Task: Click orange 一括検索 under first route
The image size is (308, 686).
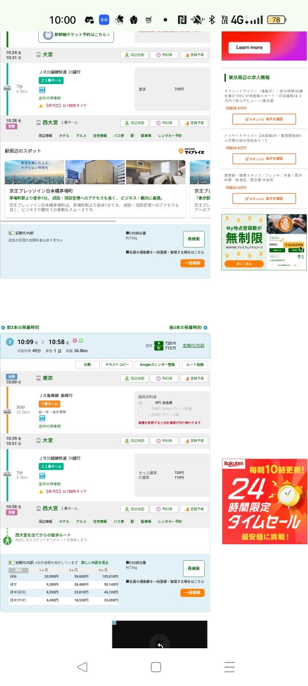Action: pos(192,264)
